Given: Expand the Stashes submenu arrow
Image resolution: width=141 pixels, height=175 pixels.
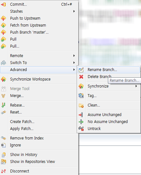Looking at the screenshot, I should tap(74, 11).
